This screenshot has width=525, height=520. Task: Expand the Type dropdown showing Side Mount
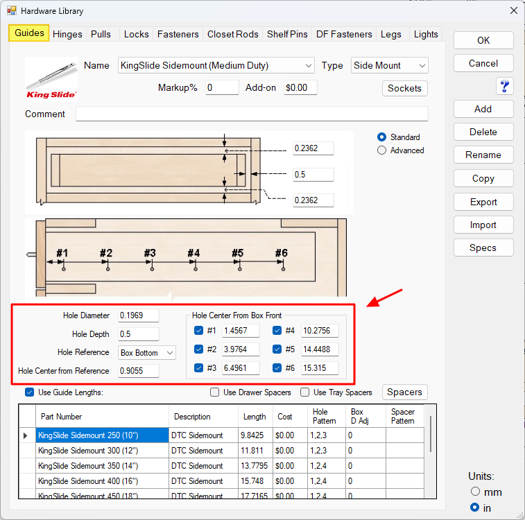[x=422, y=66]
